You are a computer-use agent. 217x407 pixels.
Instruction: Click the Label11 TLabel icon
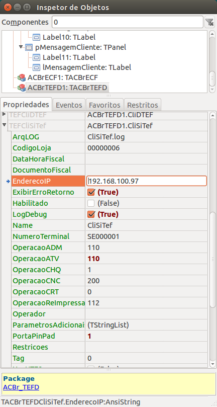37,57
